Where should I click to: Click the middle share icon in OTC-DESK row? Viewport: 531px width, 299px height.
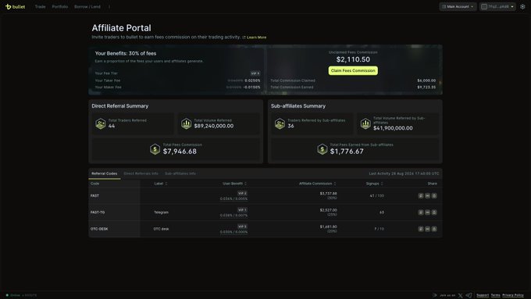[x=427, y=229]
